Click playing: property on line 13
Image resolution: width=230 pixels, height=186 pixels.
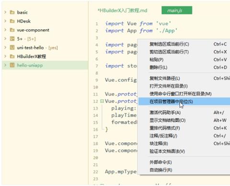124,108
